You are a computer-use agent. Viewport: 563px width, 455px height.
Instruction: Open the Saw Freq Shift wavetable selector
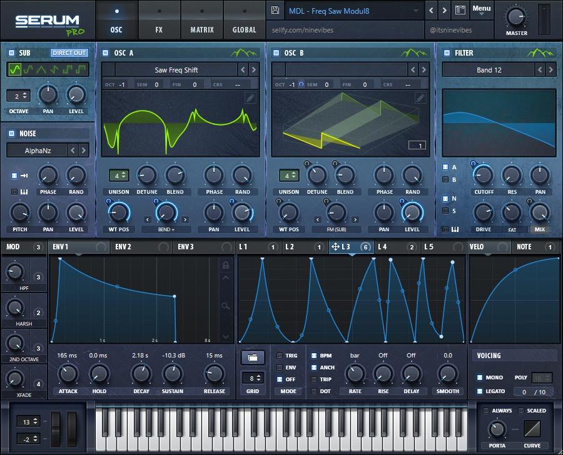(176, 70)
